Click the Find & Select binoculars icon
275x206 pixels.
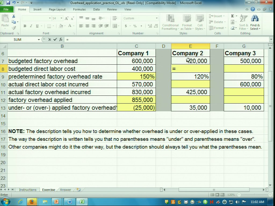255,19
